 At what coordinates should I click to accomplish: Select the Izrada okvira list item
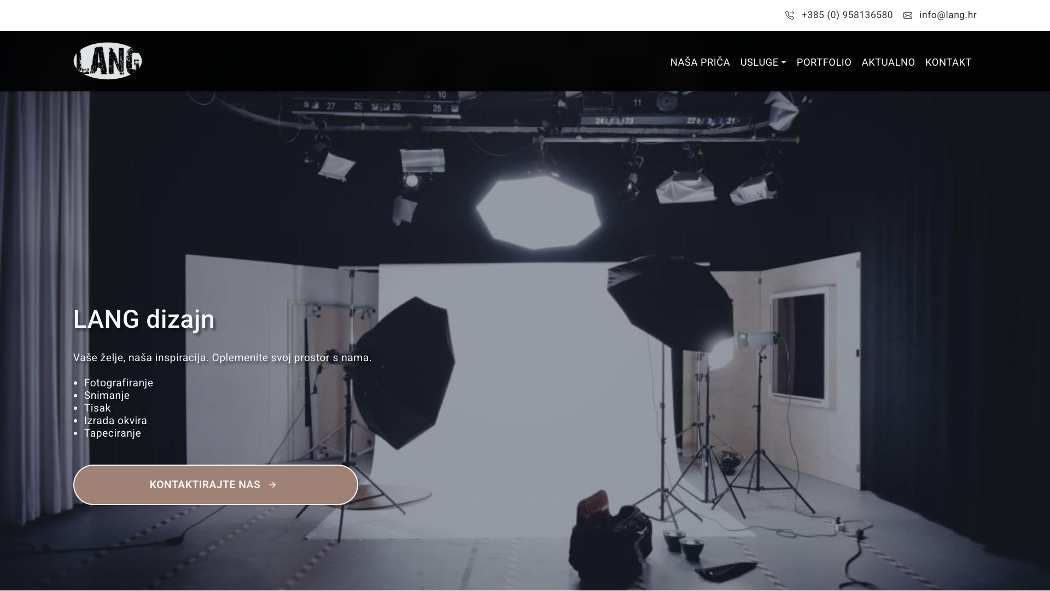[x=115, y=421]
